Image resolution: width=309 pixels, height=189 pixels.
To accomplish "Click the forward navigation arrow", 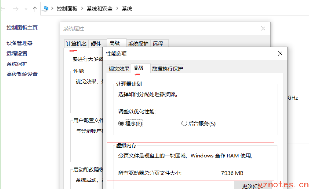I will [16, 8].
